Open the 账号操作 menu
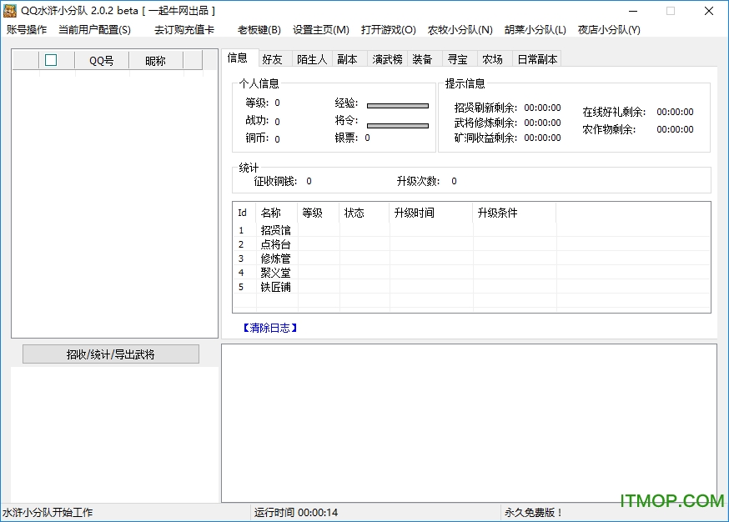 pos(27,30)
